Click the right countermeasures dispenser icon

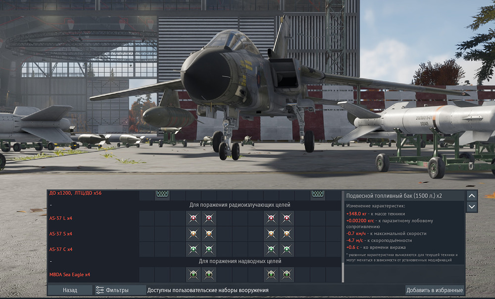coord(318,194)
